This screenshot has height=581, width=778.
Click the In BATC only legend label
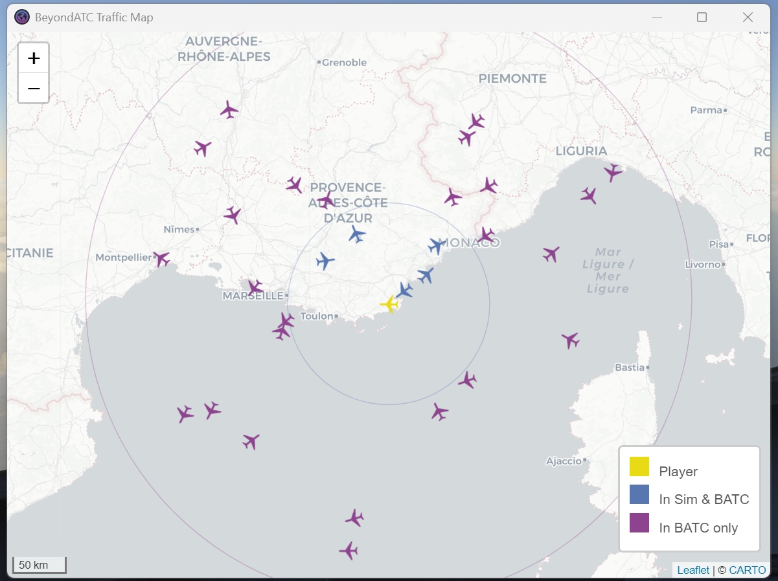(x=698, y=528)
